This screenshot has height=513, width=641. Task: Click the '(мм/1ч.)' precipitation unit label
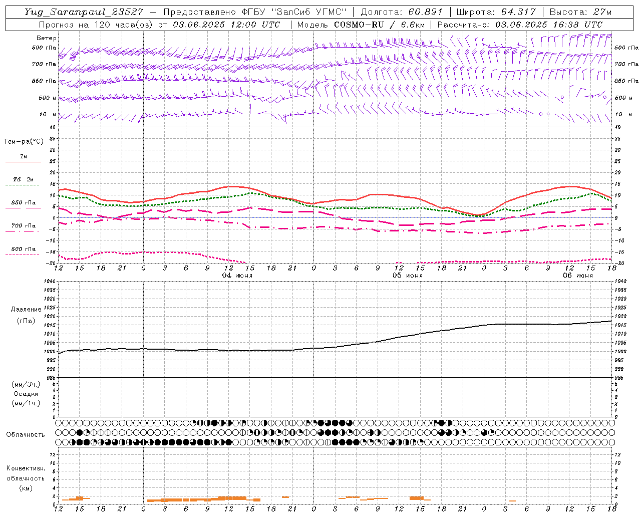pos(26,403)
